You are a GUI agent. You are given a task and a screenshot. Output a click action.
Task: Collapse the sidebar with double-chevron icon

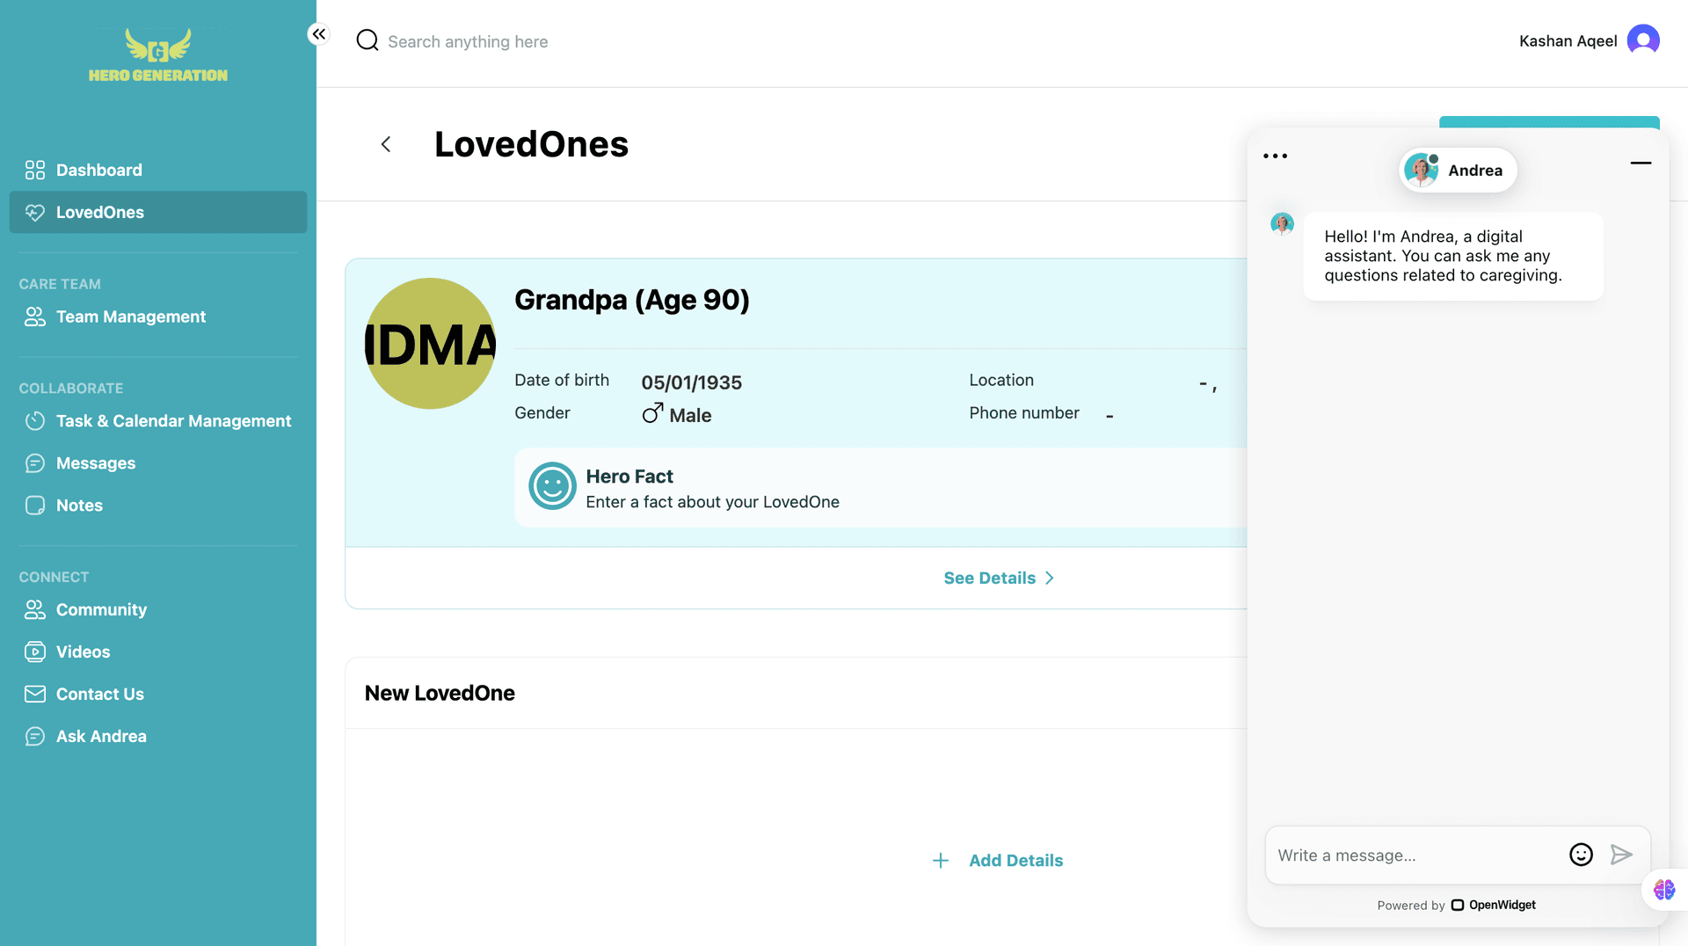click(x=318, y=34)
